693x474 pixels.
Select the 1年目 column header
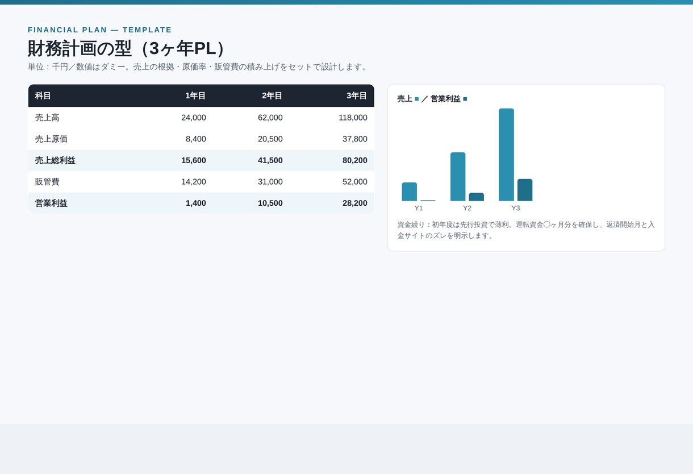tap(195, 95)
